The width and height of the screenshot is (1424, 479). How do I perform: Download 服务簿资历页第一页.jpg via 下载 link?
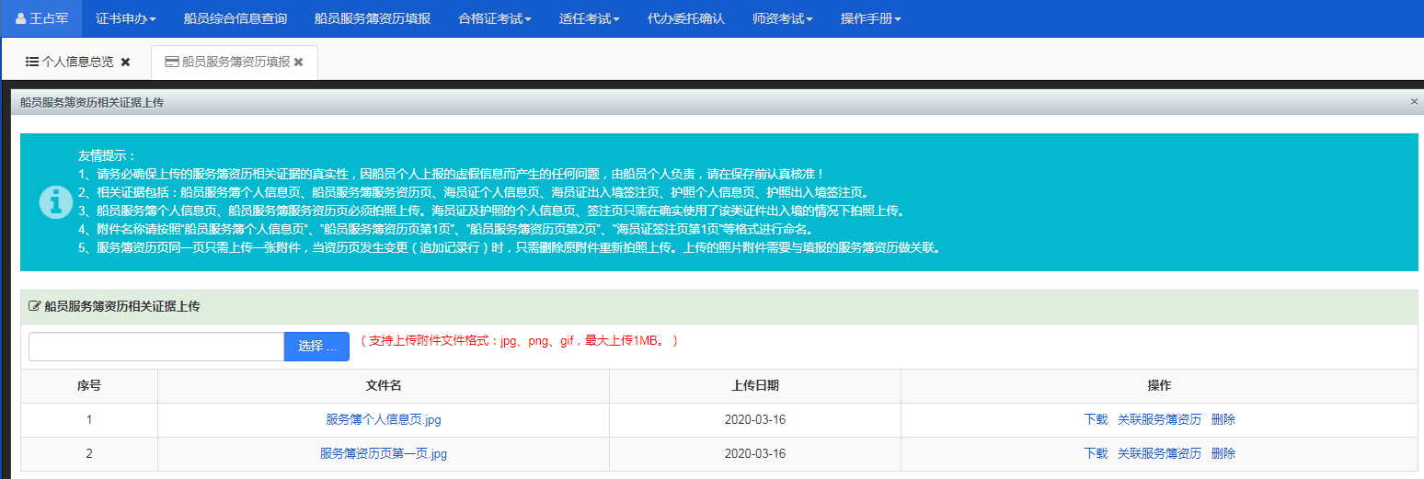(1096, 453)
